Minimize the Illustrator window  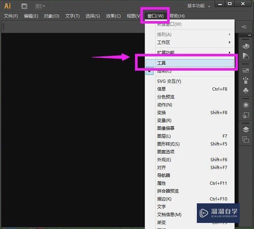pos(220,4)
